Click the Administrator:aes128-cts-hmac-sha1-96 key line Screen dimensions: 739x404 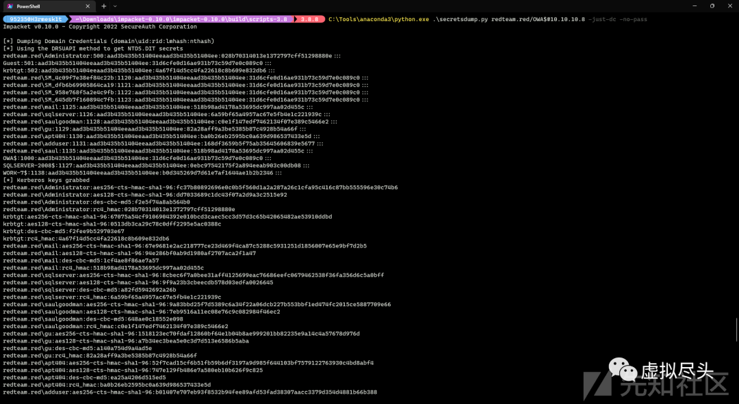[x=144, y=195]
